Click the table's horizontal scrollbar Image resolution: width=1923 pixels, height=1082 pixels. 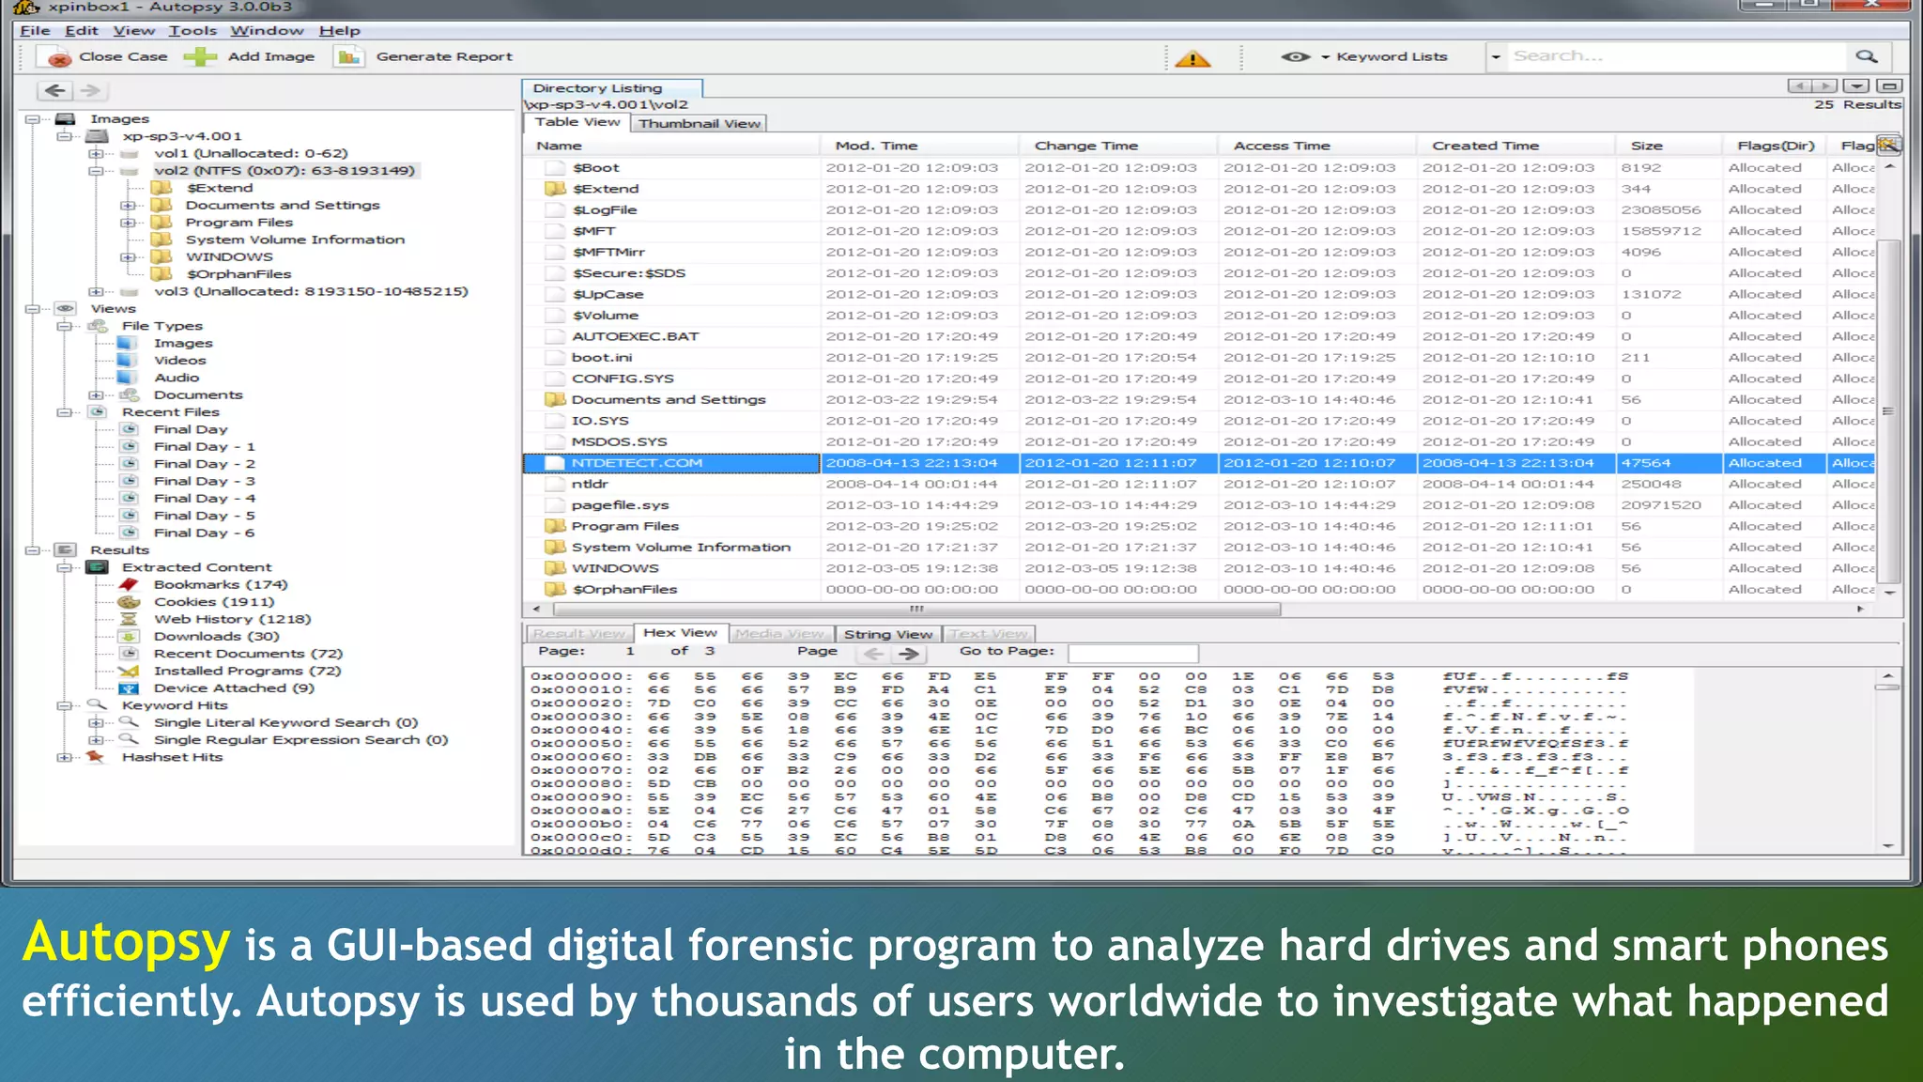tap(915, 609)
